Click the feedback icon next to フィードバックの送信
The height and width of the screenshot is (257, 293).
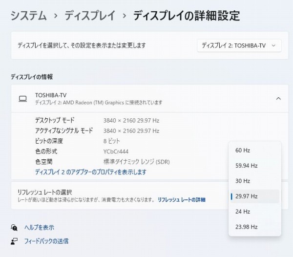[14, 241]
